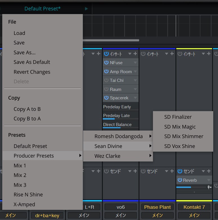Click the dr+ba+key output button

(x=47, y=215)
